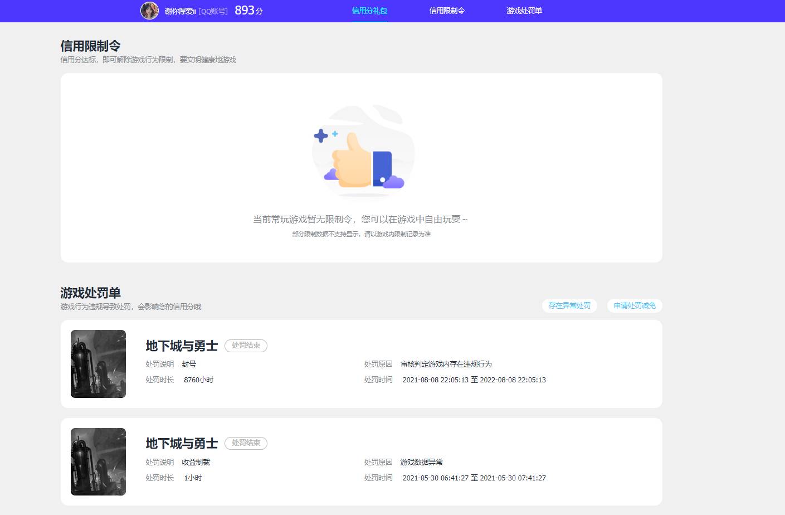
Task: Click the 申请处罚减免 button
Action: pos(634,305)
